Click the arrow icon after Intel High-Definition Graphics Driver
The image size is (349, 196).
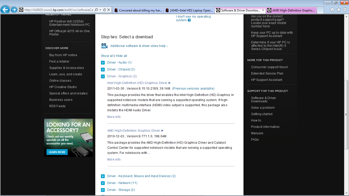[170, 83]
